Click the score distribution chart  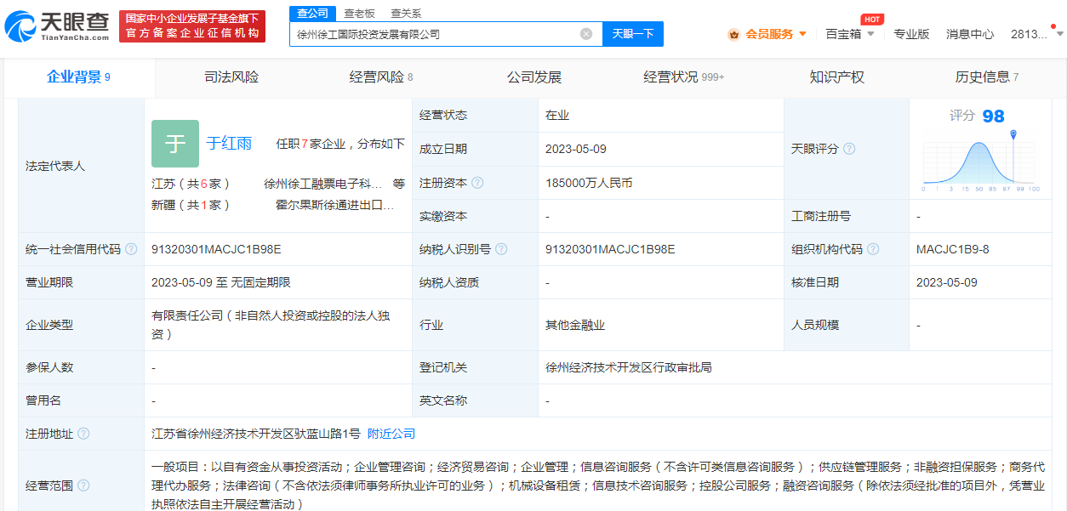tap(981, 163)
